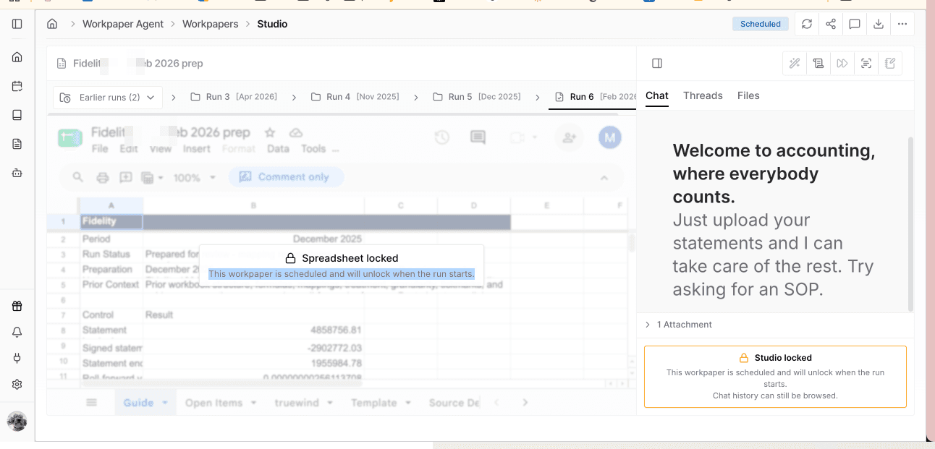Switch to the Files tab
Screen dimensions: 935x449
[x=748, y=95]
